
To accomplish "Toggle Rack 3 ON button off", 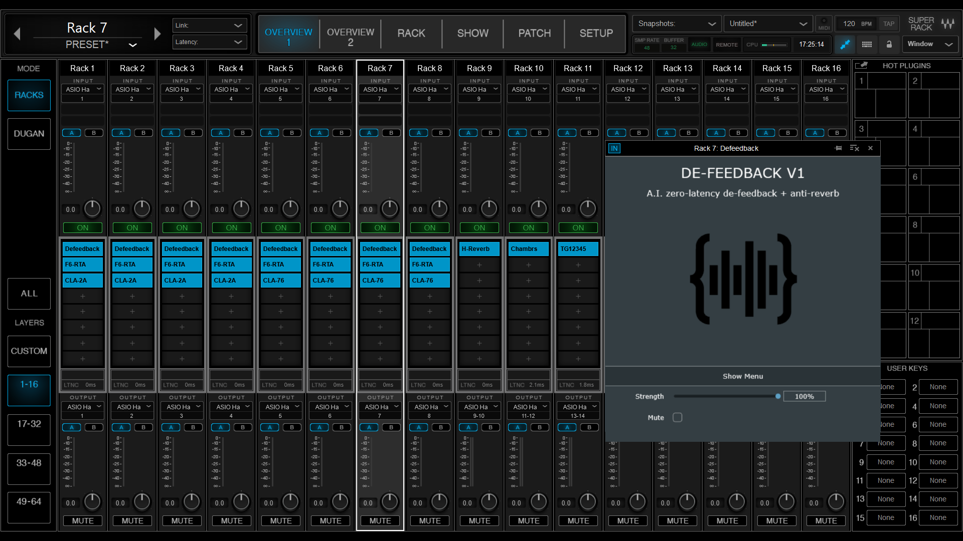I will click(182, 228).
